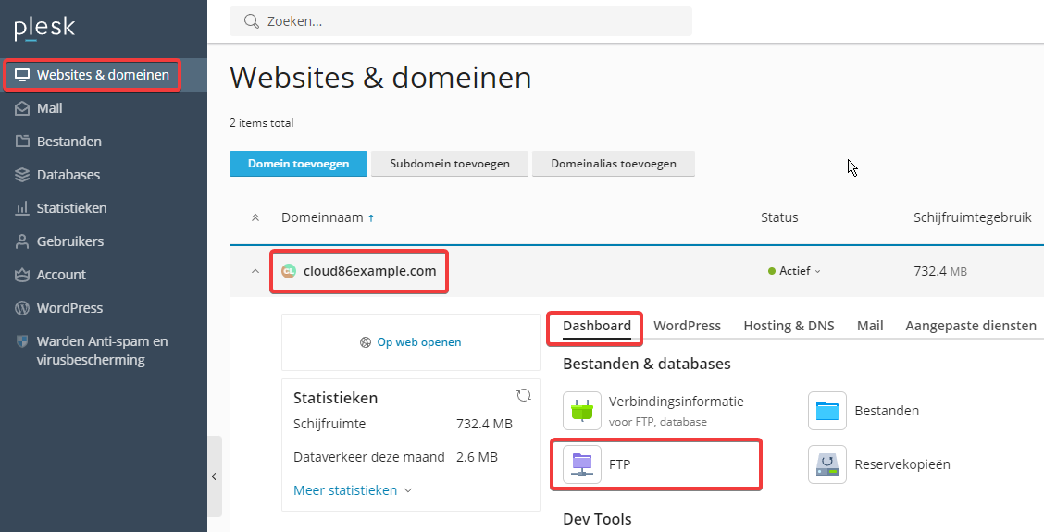Open Bestanden in the dashboard
Image resolution: width=1044 pixels, height=532 pixels.
887,411
